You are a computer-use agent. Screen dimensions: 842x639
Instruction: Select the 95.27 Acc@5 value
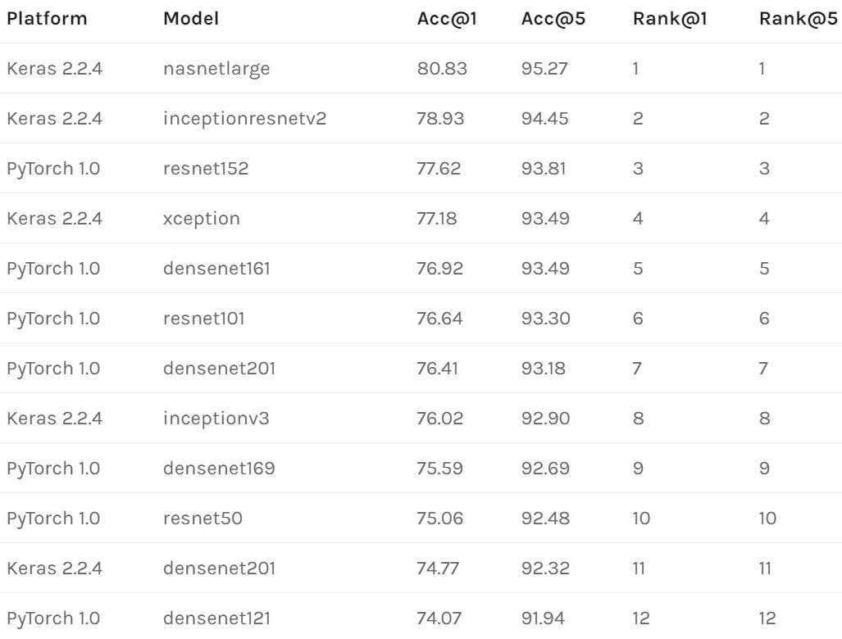(544, 69)
